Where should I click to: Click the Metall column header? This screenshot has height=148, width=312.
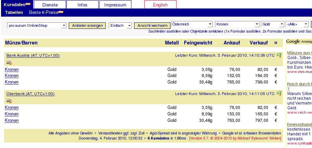pos(172,43)
